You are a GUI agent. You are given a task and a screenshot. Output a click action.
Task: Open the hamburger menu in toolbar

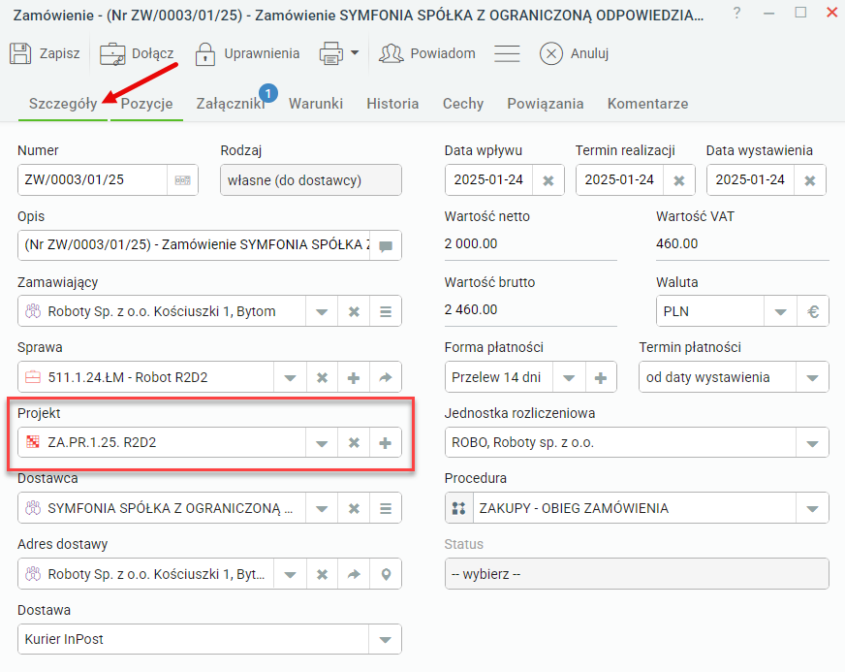507,53
